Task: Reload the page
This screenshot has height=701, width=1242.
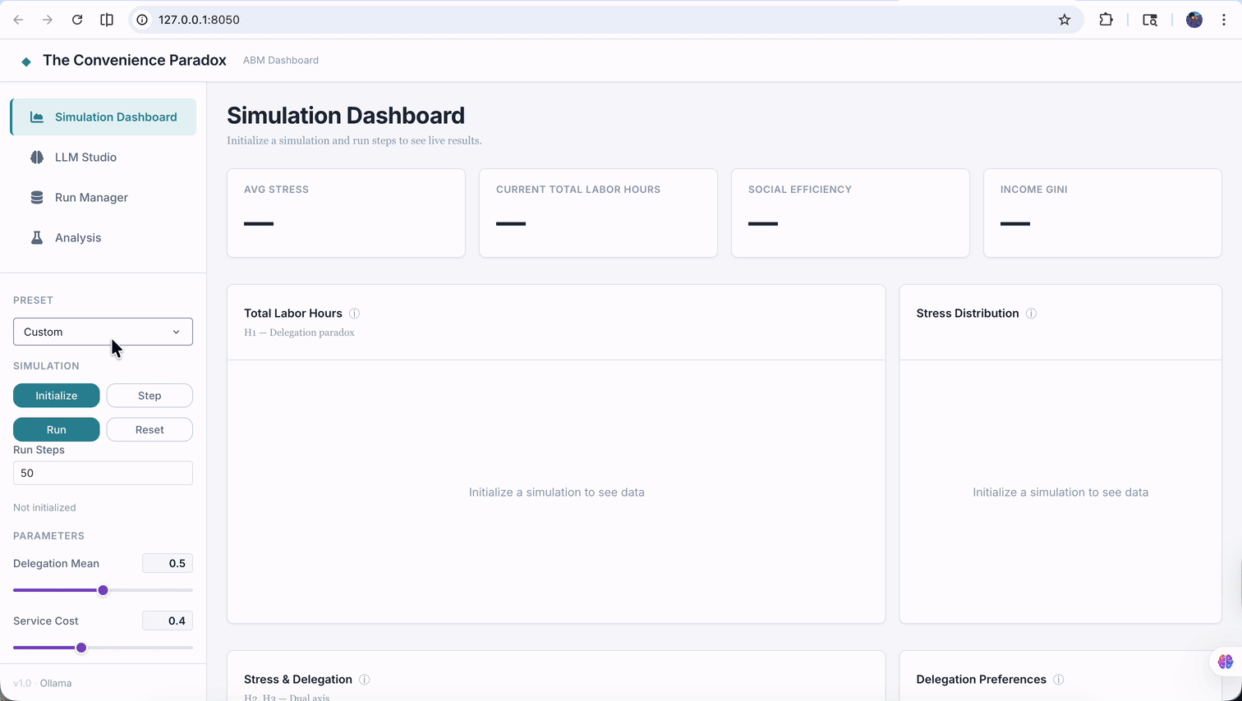Action: tap(77, 20)
